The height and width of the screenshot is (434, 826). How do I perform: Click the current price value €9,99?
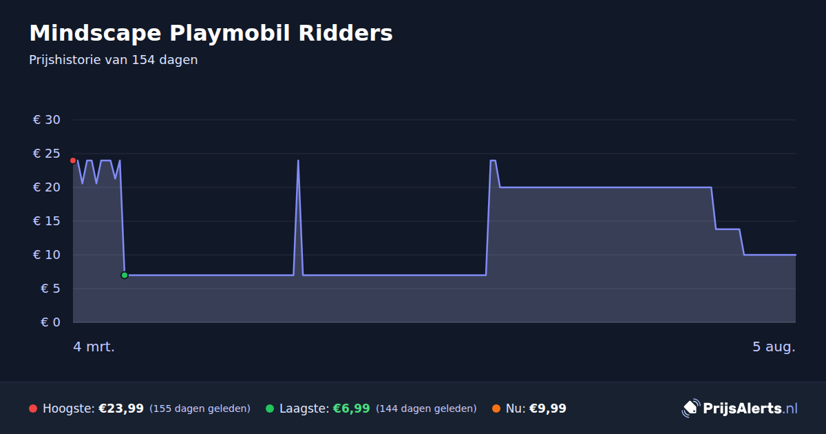548,409
